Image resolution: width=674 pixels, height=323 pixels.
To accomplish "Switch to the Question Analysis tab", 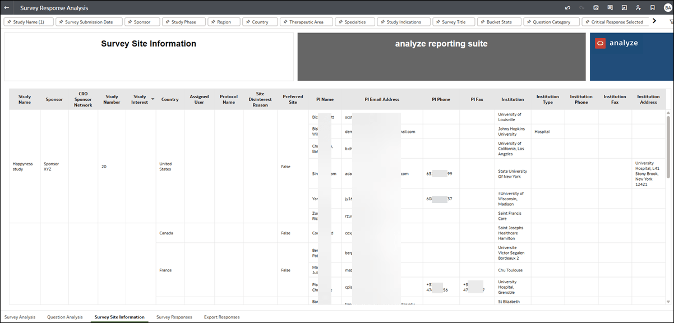I will [64, 316].
